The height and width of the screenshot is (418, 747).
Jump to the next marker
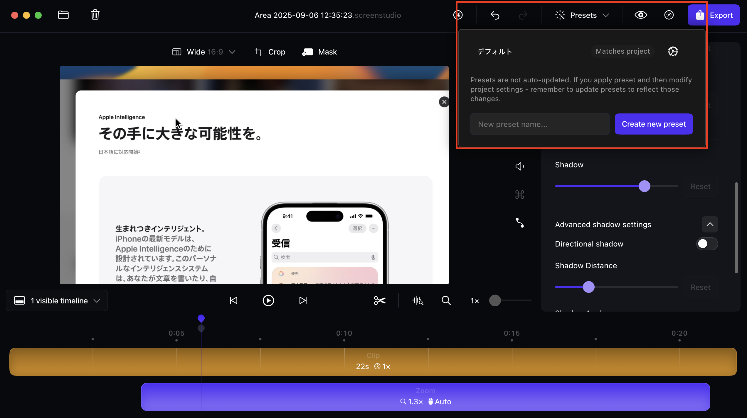(x=303, y=300)
